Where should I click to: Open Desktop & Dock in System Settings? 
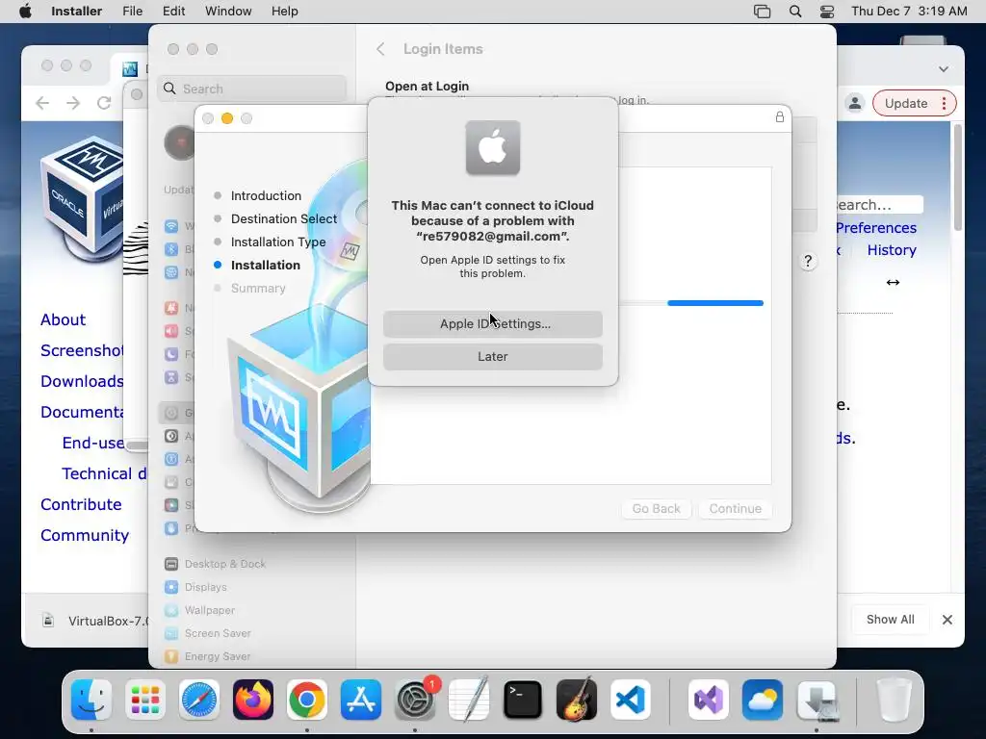[x=215, y=564]
